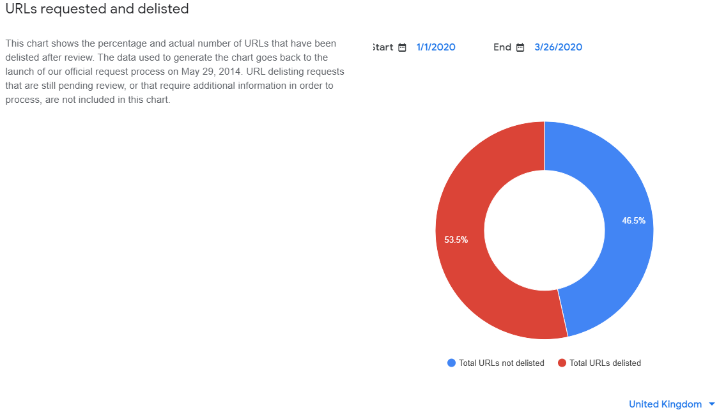Select the 1/1/2020 start date field
Screen dimensions: 726x419
click(x=436, y=47)
